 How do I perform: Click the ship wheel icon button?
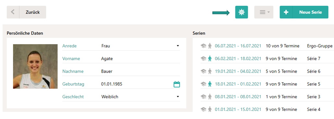pos(241,12)
